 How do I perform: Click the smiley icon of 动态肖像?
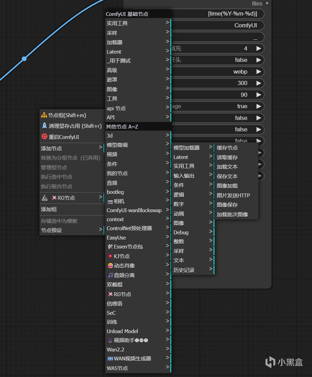click(x=110, y=265)
